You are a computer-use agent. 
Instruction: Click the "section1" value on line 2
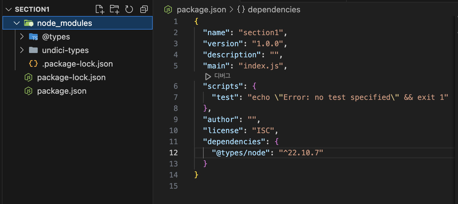(x=261, y=32)
